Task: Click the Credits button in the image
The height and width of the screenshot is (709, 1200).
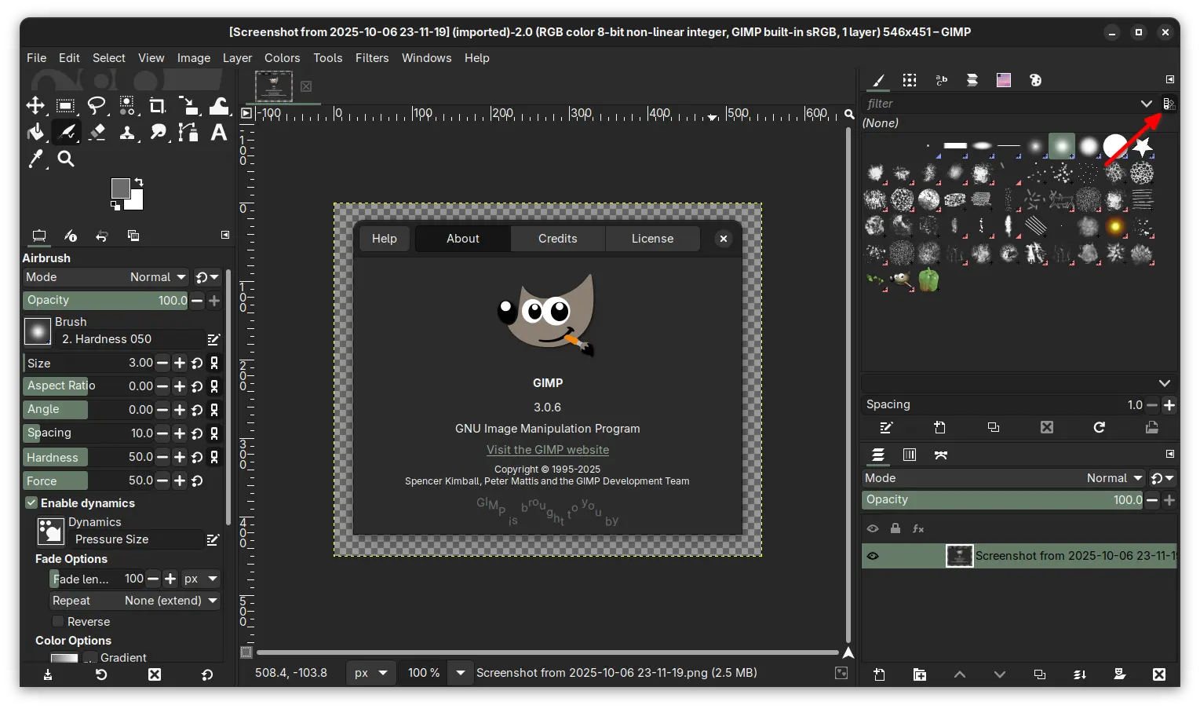Action: [x=557, y=239]
